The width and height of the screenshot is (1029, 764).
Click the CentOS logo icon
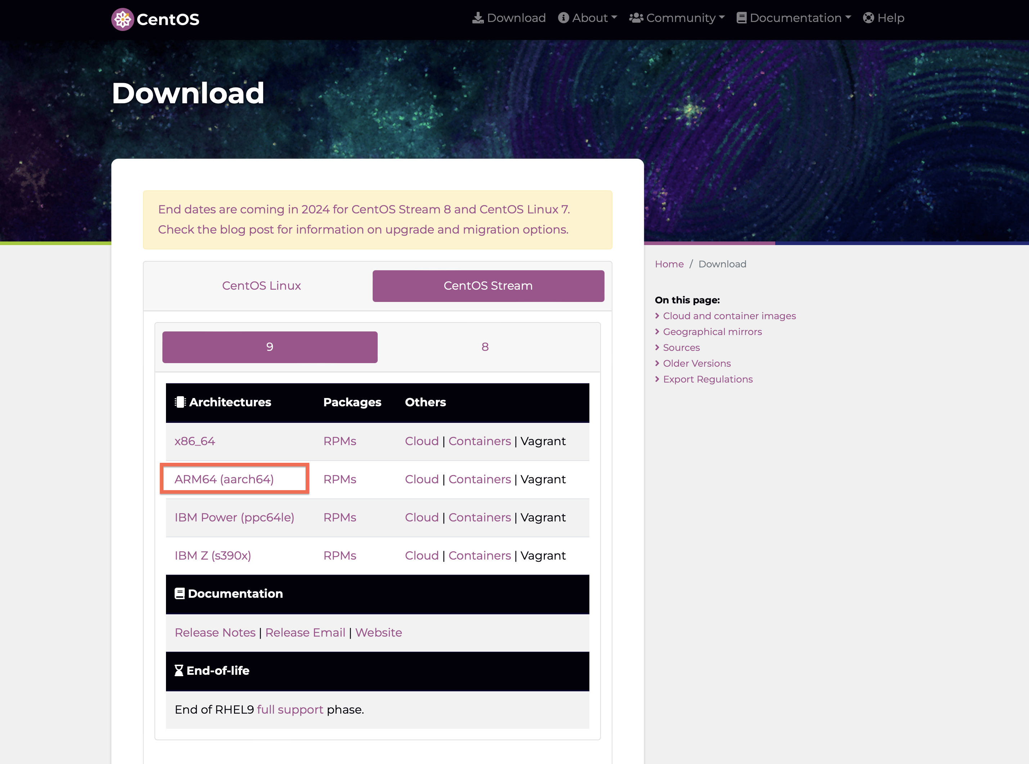[x=123, y=19]
